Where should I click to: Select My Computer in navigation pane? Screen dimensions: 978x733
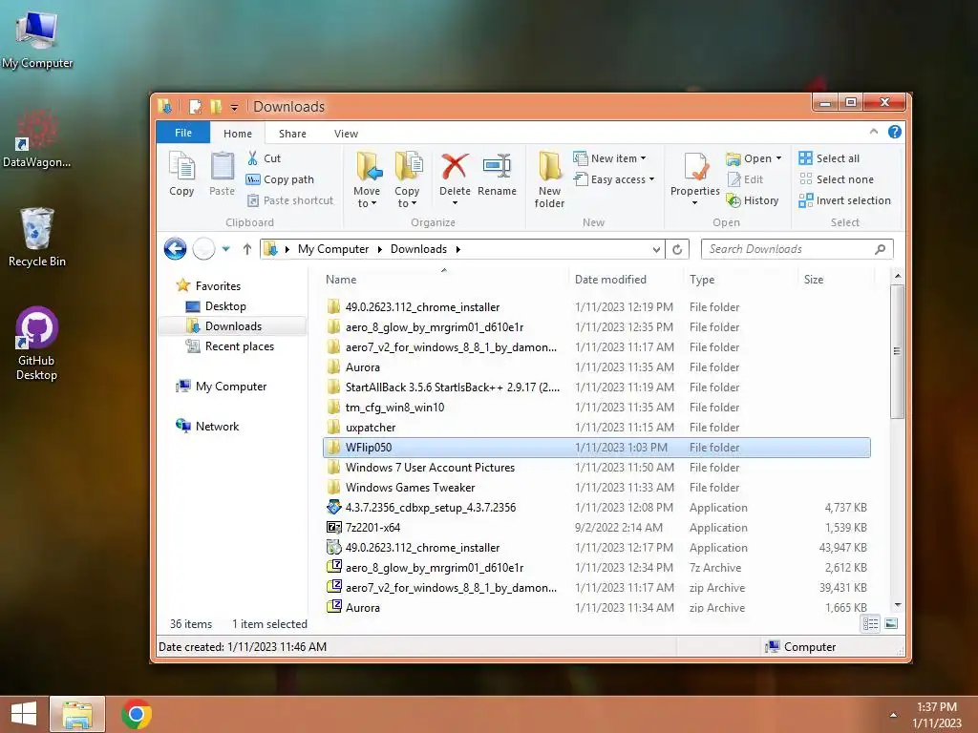point(222,387)
